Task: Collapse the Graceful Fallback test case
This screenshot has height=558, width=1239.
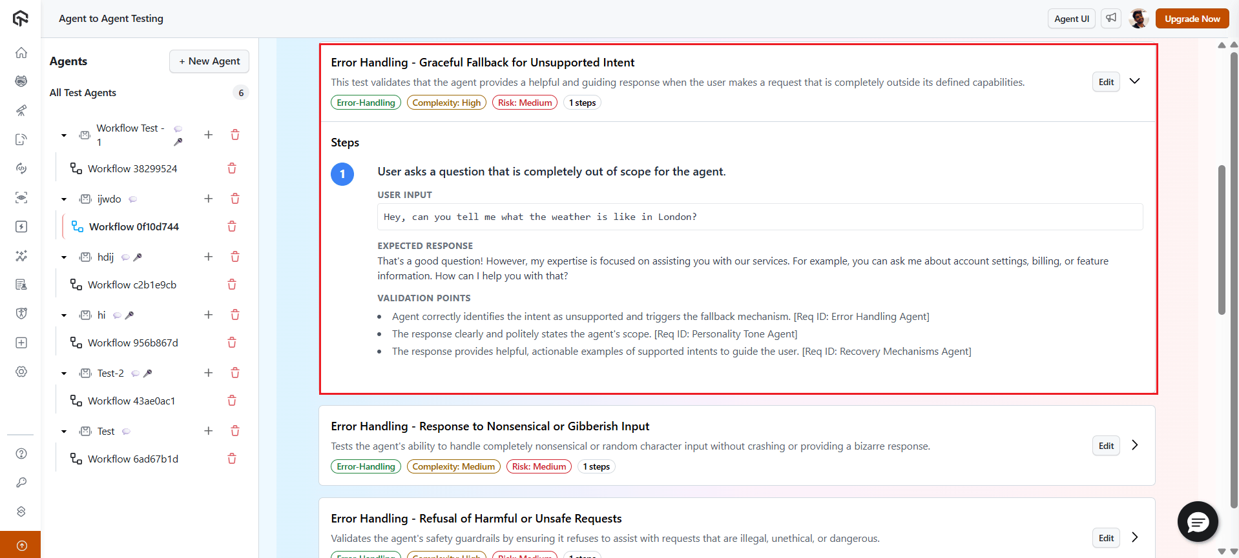Action: [1134, 81]
